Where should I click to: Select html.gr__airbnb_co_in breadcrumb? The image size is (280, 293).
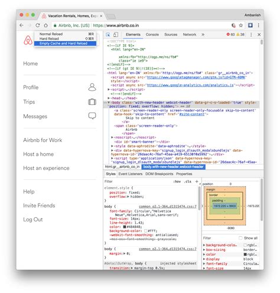coord(122,167)
